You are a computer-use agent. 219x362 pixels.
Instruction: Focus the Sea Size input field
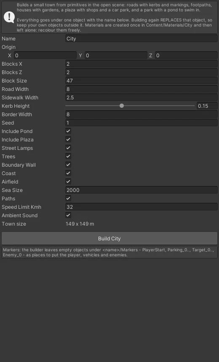click(x=142, y=190)
